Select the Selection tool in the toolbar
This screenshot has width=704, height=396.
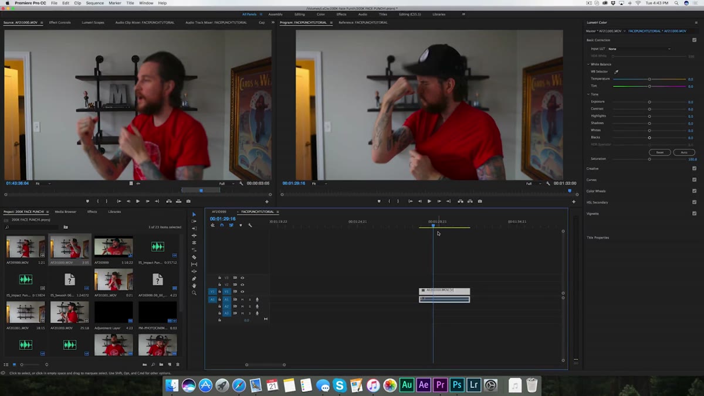[x=194, y=214]
